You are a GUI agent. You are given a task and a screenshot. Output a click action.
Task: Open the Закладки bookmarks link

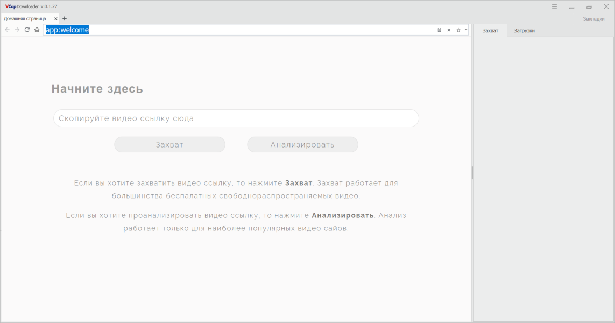coord(593,19)
